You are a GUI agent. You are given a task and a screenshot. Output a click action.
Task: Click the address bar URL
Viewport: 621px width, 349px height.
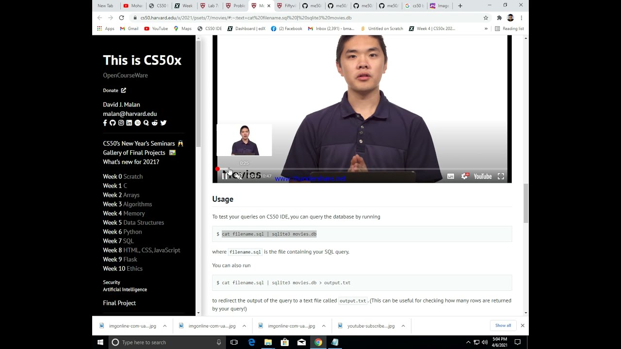[x=246, y=18]
